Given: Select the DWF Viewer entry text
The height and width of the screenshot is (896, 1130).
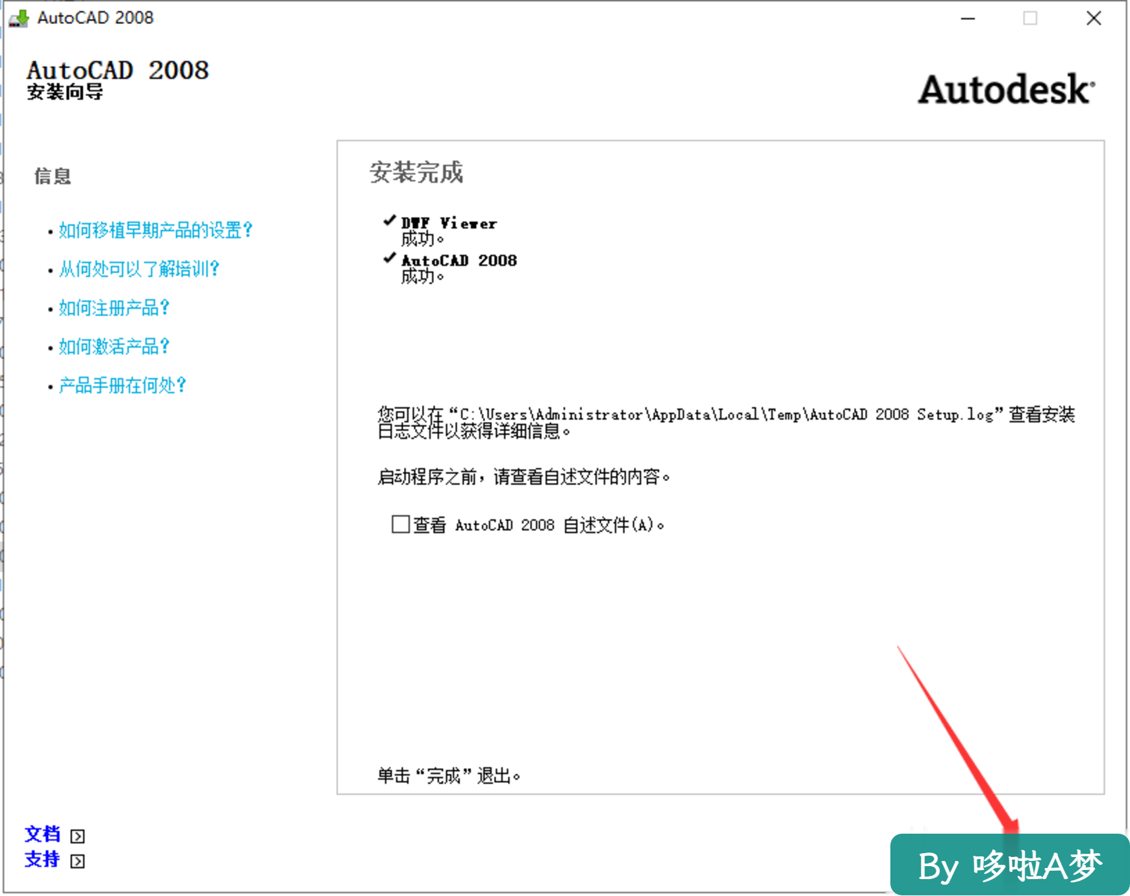Looking at the screenshot, I should tap(449, 223).
